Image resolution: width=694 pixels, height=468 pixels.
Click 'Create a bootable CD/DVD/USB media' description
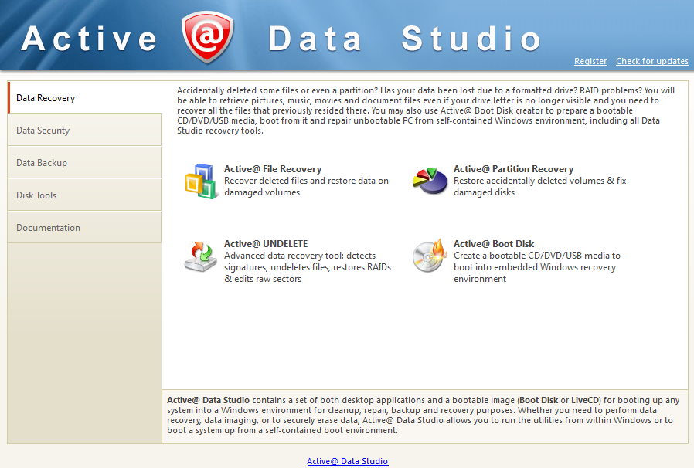coord(537,267)
